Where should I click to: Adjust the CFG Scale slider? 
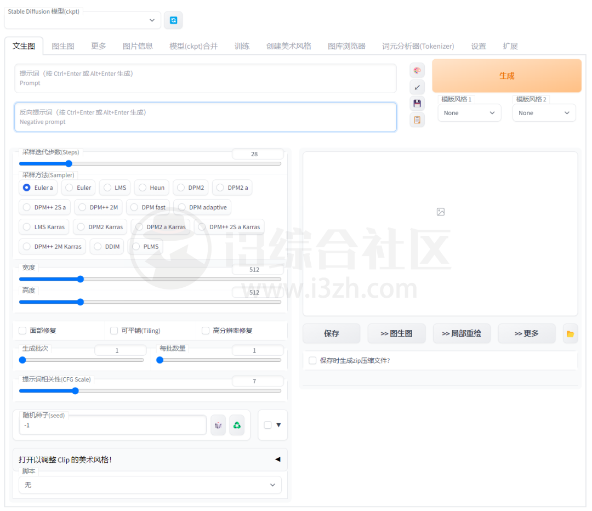150,391
